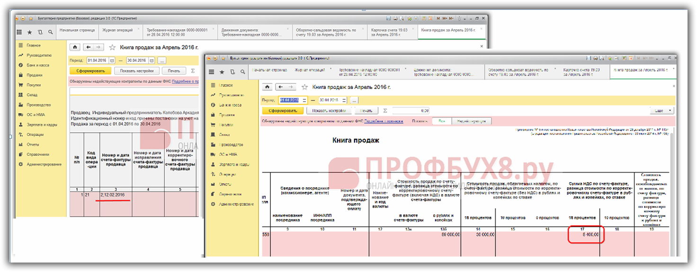Viewport: 697px width, 272px height.
Task: Click the history icon in back window toolbar
Action: tap(40, 32)
